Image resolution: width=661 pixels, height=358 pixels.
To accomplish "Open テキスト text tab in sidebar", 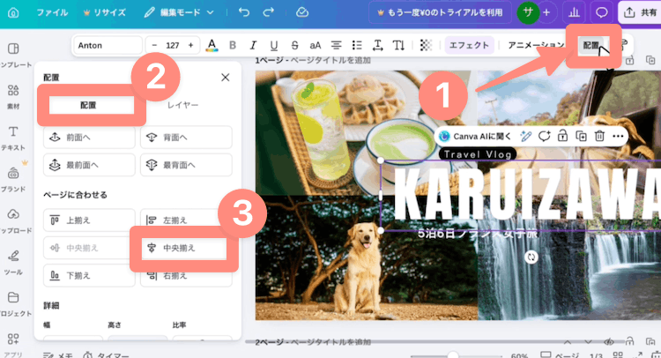I will coord(13,138).
